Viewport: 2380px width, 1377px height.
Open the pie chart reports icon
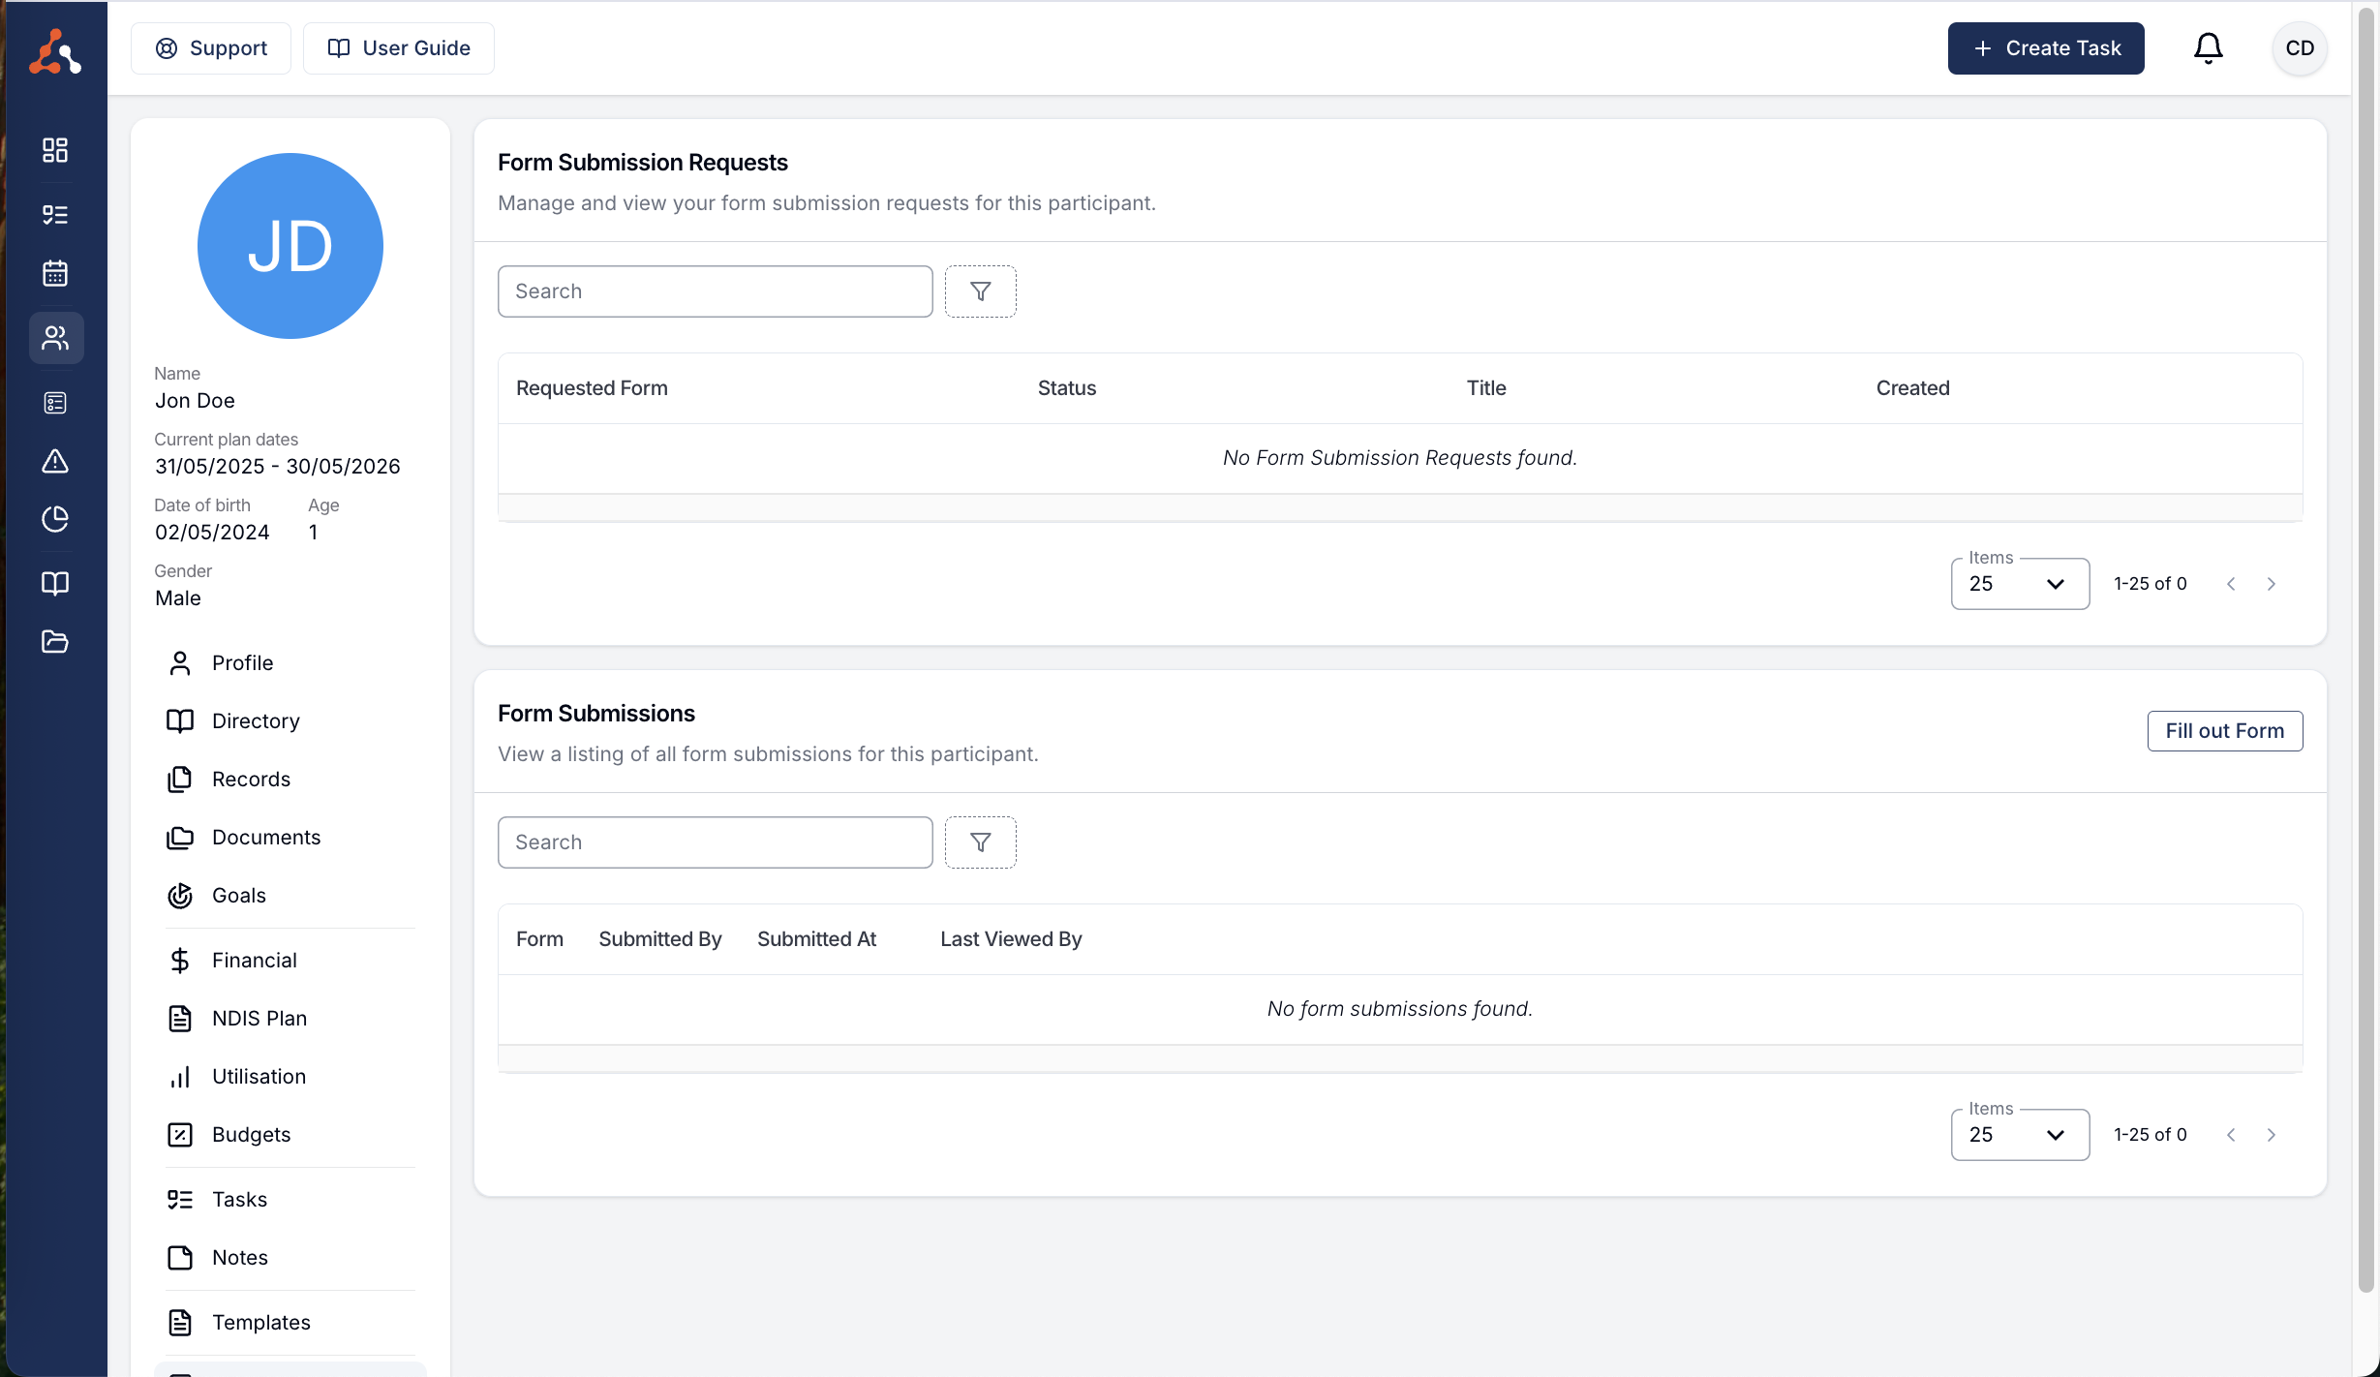click(55, 519)
